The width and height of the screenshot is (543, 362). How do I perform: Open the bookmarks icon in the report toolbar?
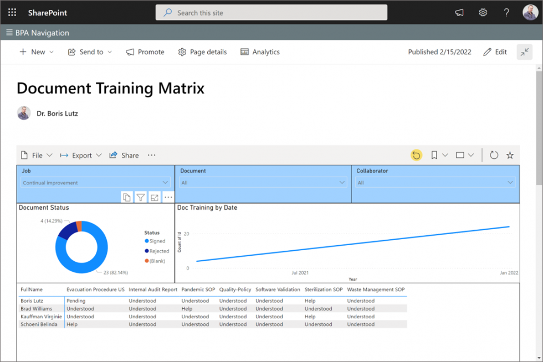[x=434, y=155]
